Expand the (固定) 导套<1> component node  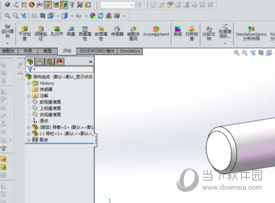29,127
